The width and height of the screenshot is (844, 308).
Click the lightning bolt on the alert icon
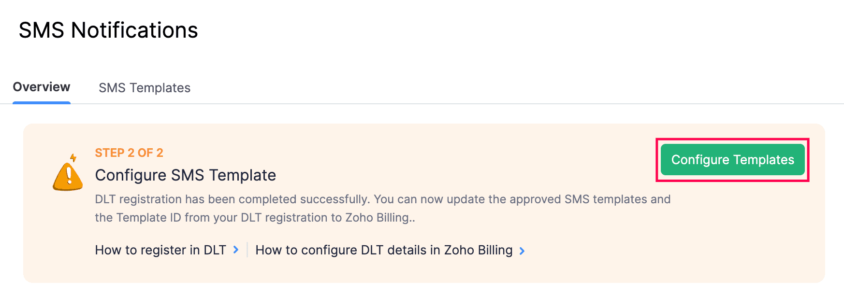(73, 157)
